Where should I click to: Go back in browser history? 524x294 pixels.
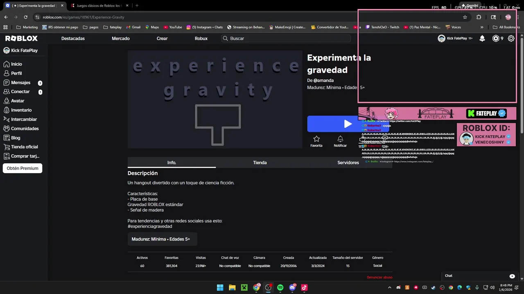coord(6,17)
